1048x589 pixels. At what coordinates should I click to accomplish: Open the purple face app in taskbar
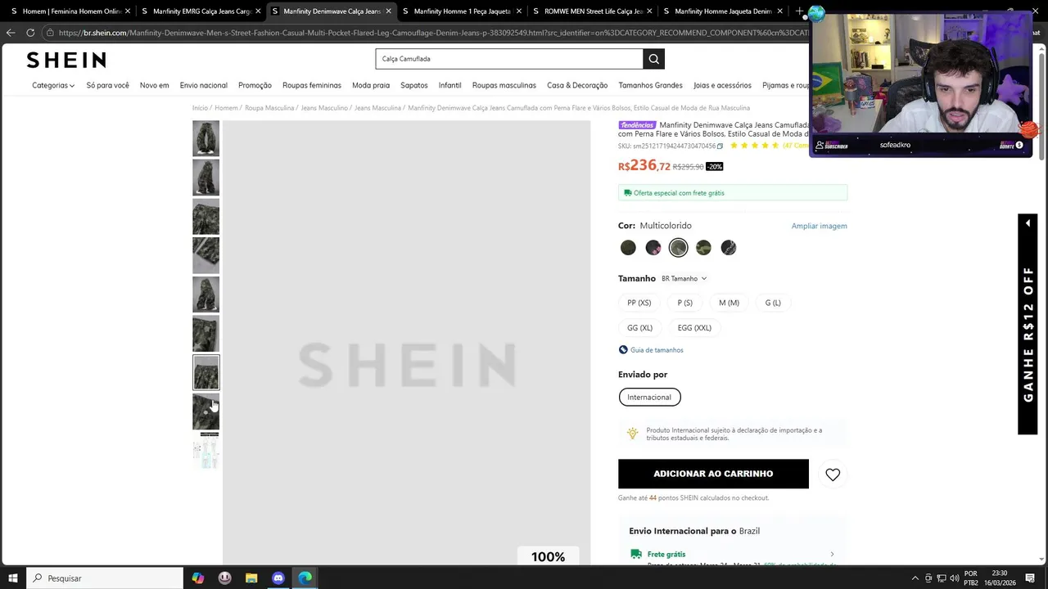(x=224, y=578)
